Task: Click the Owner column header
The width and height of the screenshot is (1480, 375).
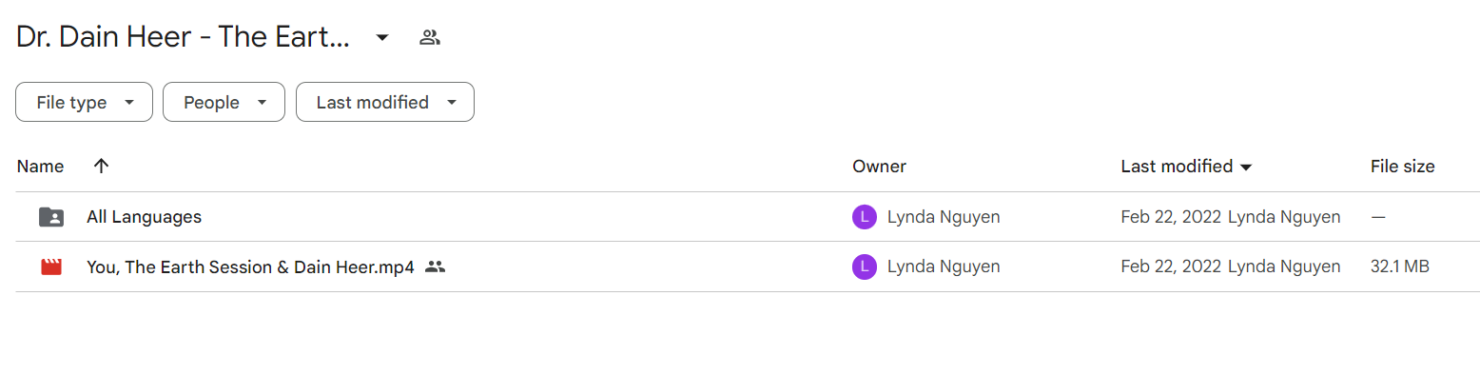Action: pos(879,167)
